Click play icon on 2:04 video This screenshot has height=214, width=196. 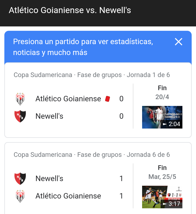point(165,124)
